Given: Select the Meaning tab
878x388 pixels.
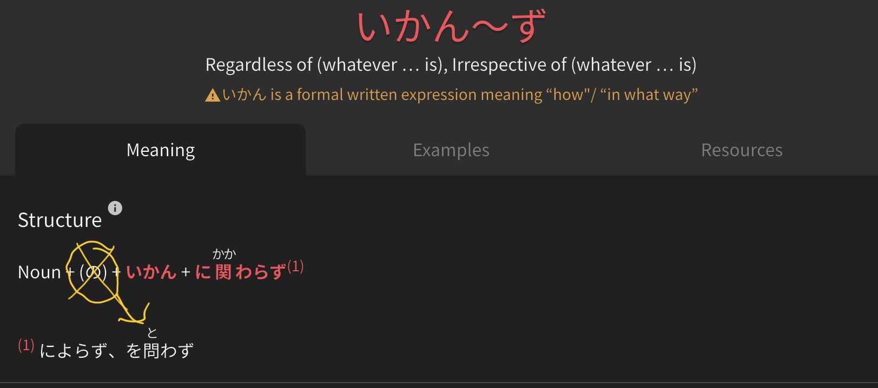Looking at the screenshot, I should 161,150.
